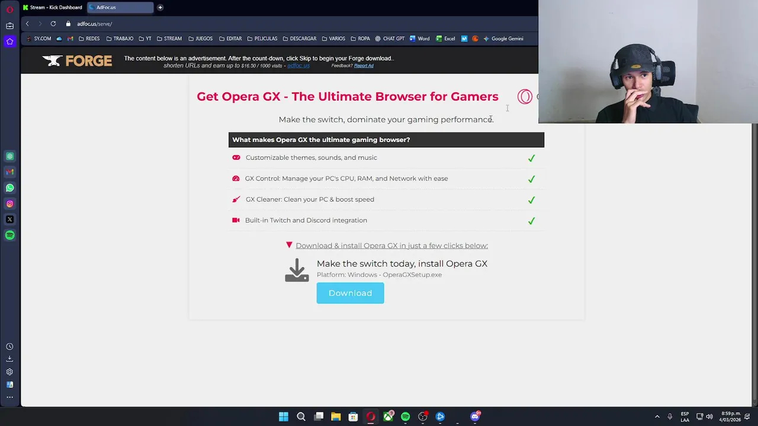Open Spotify player in the Opera sidebar
Image resolution: width=758 pixels, height=426 pixels.
point(9,235)
